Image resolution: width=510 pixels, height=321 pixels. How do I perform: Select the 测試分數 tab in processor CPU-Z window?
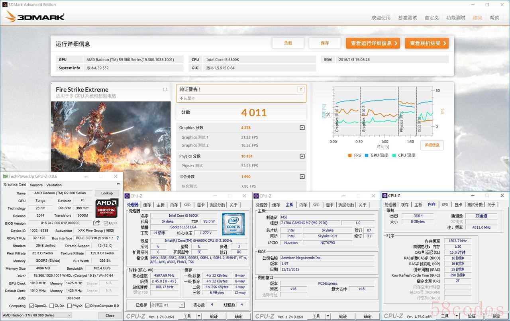[x=218, y=205]
